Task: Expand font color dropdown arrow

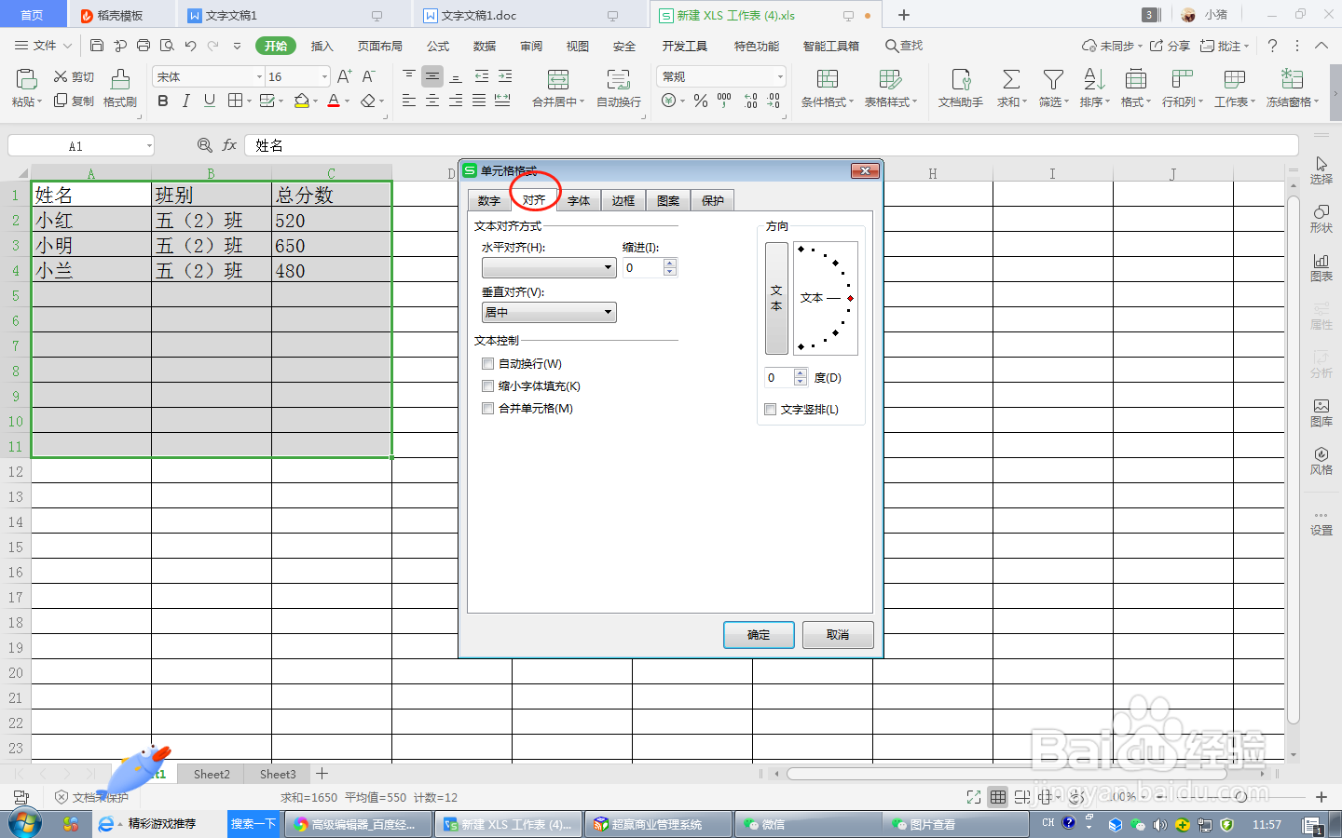Action: pyautogui.click(x=348, y=101)
